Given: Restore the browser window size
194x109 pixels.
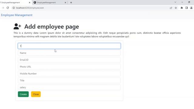Looking at the screenshot, I should 189,2.
